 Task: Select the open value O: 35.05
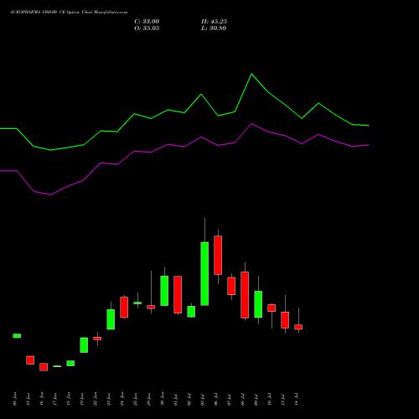pos(147,28)
